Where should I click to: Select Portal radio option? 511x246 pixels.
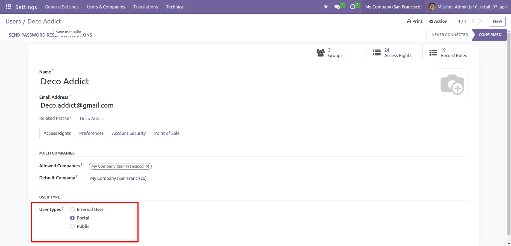click(x=72, y=218)
